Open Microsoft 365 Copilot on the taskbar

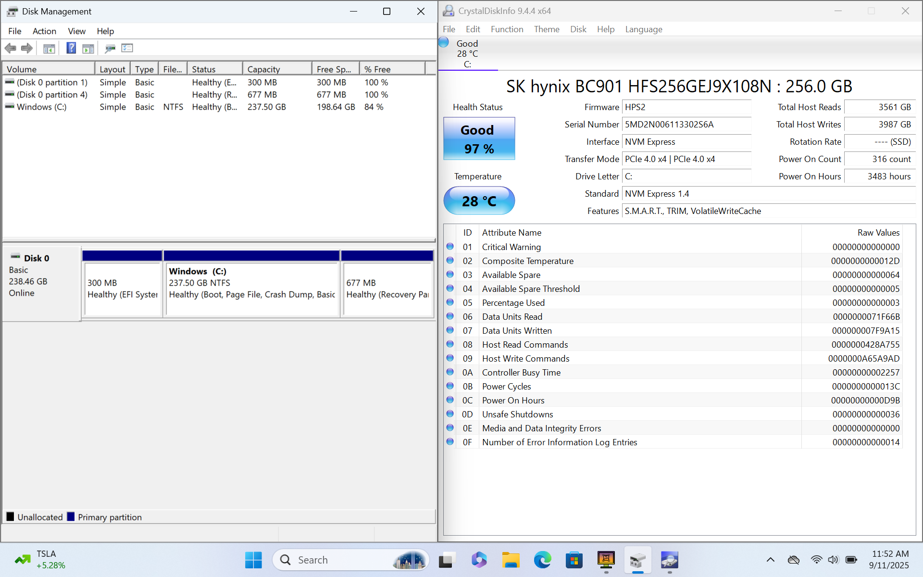coord(479,560)
